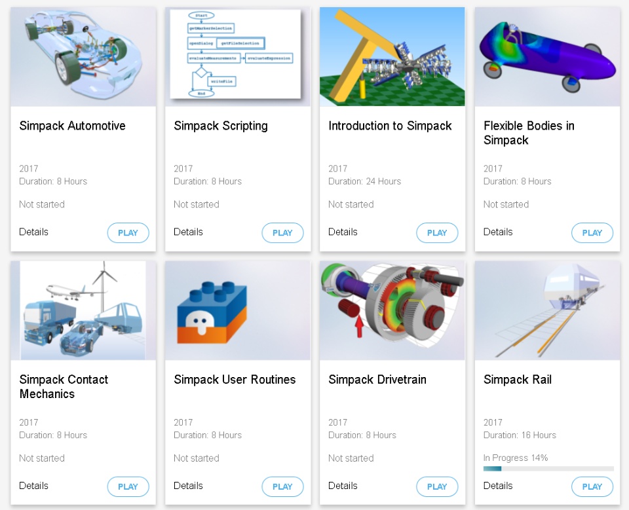View Details for Simpack Rail
This screenshot has width=629, height=510.
(x=498, y=486)
